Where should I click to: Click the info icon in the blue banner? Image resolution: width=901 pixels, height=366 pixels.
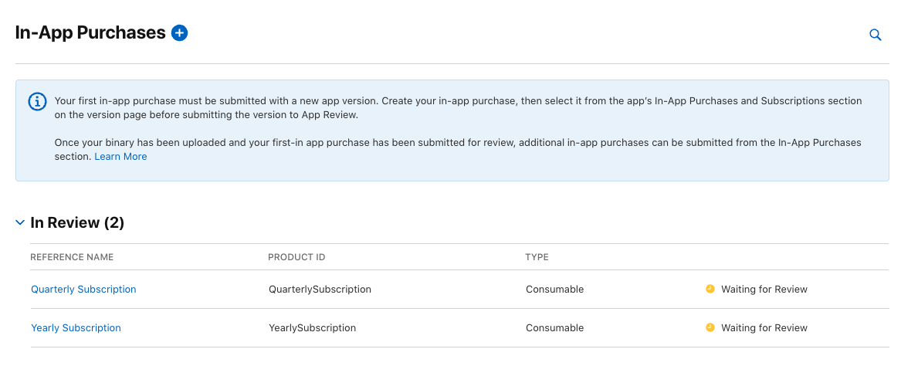point(37,102)
